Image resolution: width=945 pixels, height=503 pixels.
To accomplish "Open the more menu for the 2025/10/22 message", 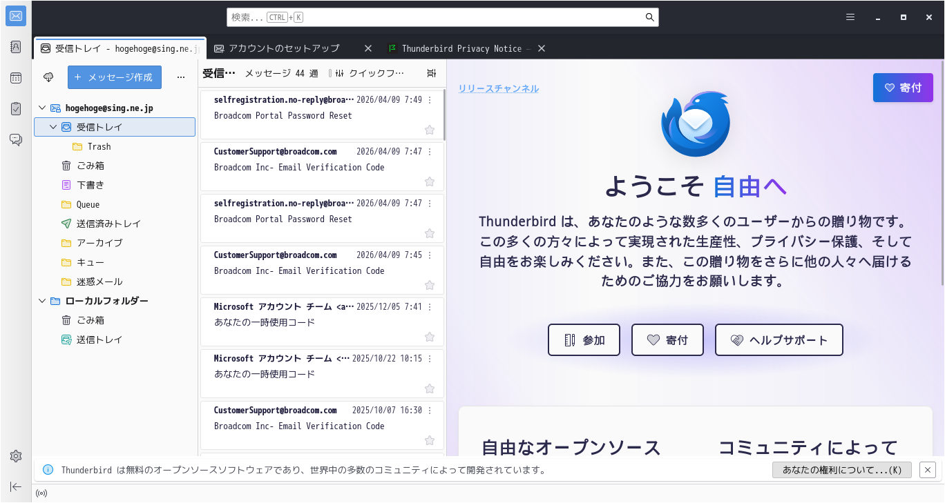I will tap(430, 359).
